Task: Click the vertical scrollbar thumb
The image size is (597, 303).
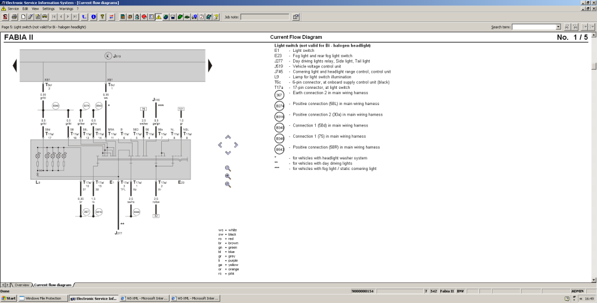Action: click(593, 66)
